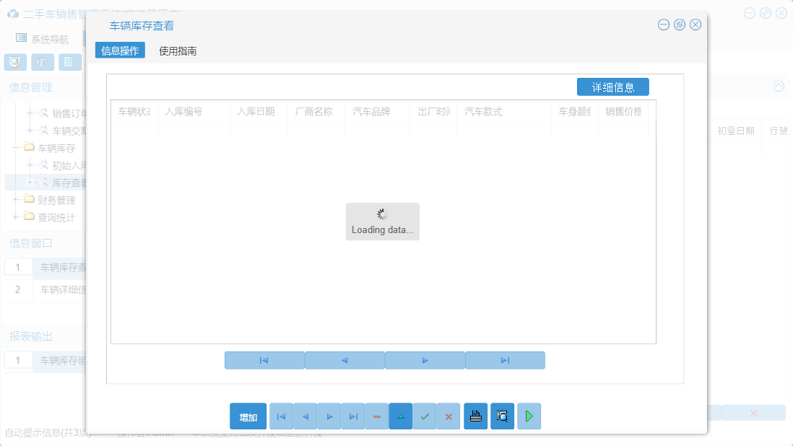Click the 增加 (add) button

pos(248,416)
